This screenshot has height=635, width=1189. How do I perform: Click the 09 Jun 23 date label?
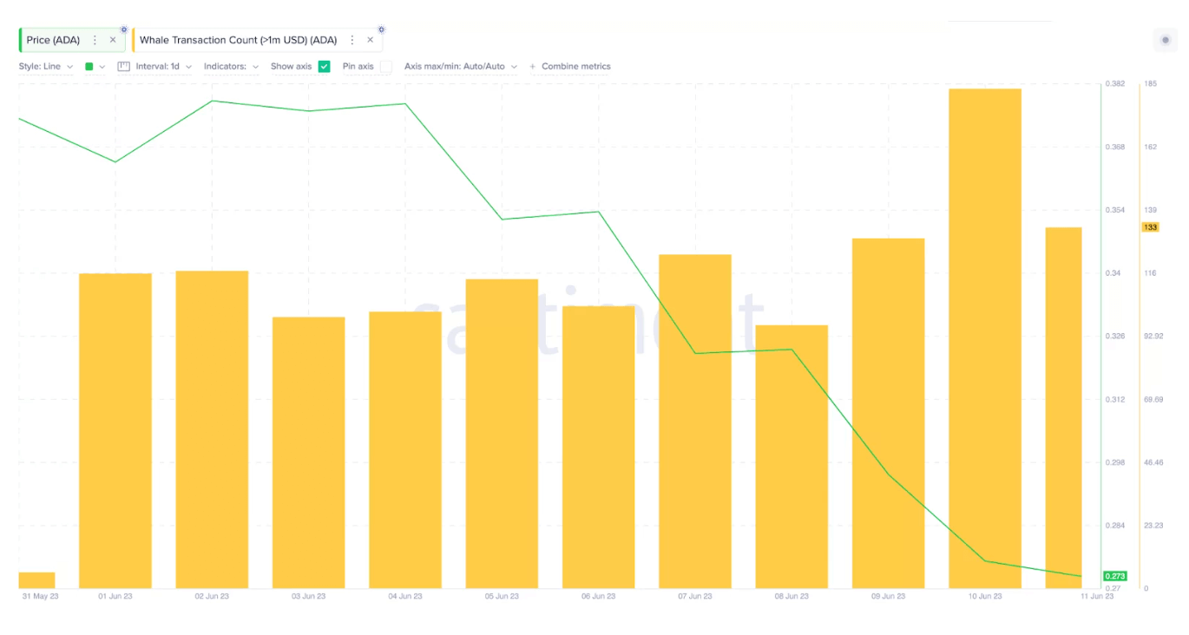888,596
